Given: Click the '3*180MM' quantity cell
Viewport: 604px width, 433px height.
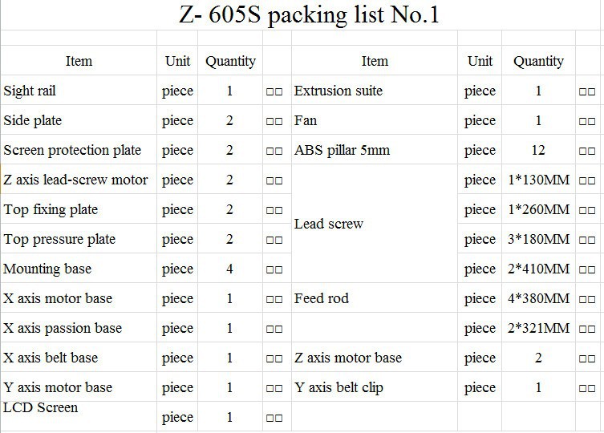Looking at the screenshot, I should [x=539, y=239].
